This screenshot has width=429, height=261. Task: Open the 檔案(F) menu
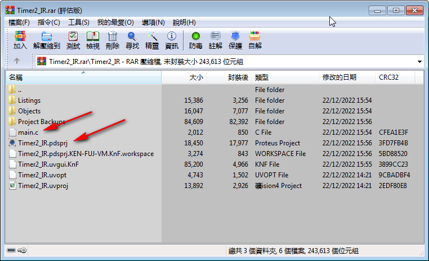19,22
